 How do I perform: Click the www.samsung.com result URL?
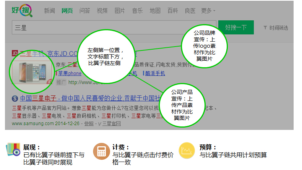pos(33,124)
